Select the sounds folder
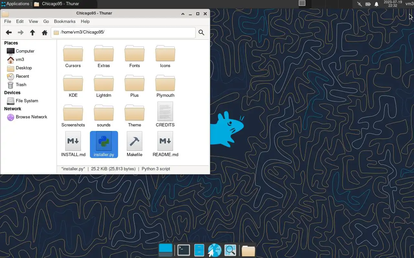 tap(104, 116)
